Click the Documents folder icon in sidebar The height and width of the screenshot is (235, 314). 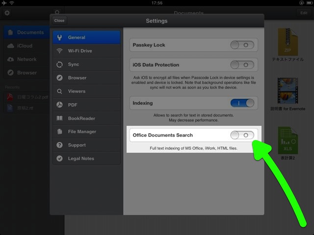[10, 32]
